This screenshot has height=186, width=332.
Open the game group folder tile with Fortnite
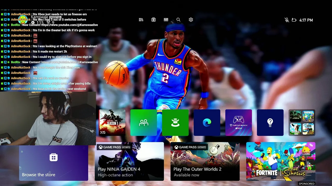pos(302,122)
